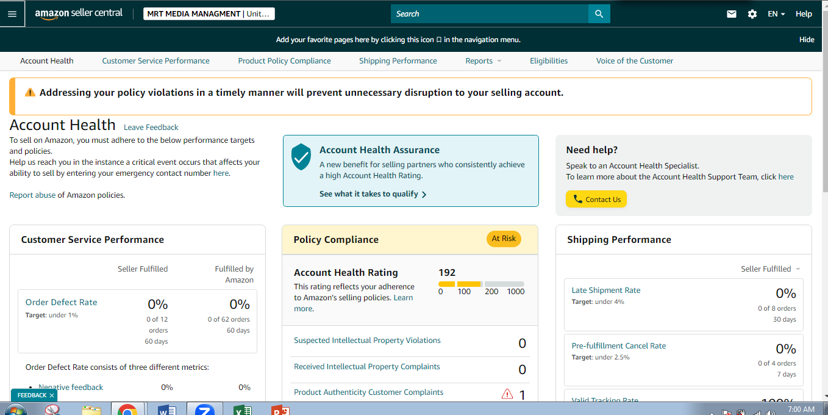Go to the Shipping Performance tab
The image size is (828, 415).
point(398,61)
